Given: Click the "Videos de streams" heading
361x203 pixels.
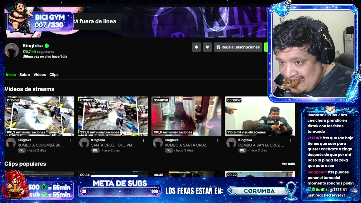Looking at the screenshot, I should [29, 89].
